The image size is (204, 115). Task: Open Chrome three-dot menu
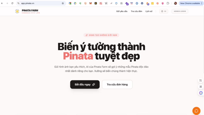coord(202,3)
